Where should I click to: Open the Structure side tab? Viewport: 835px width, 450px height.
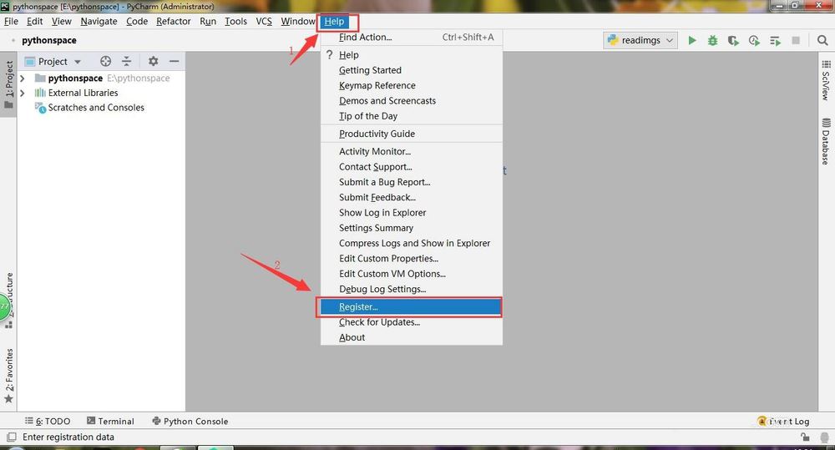[8, 300]
